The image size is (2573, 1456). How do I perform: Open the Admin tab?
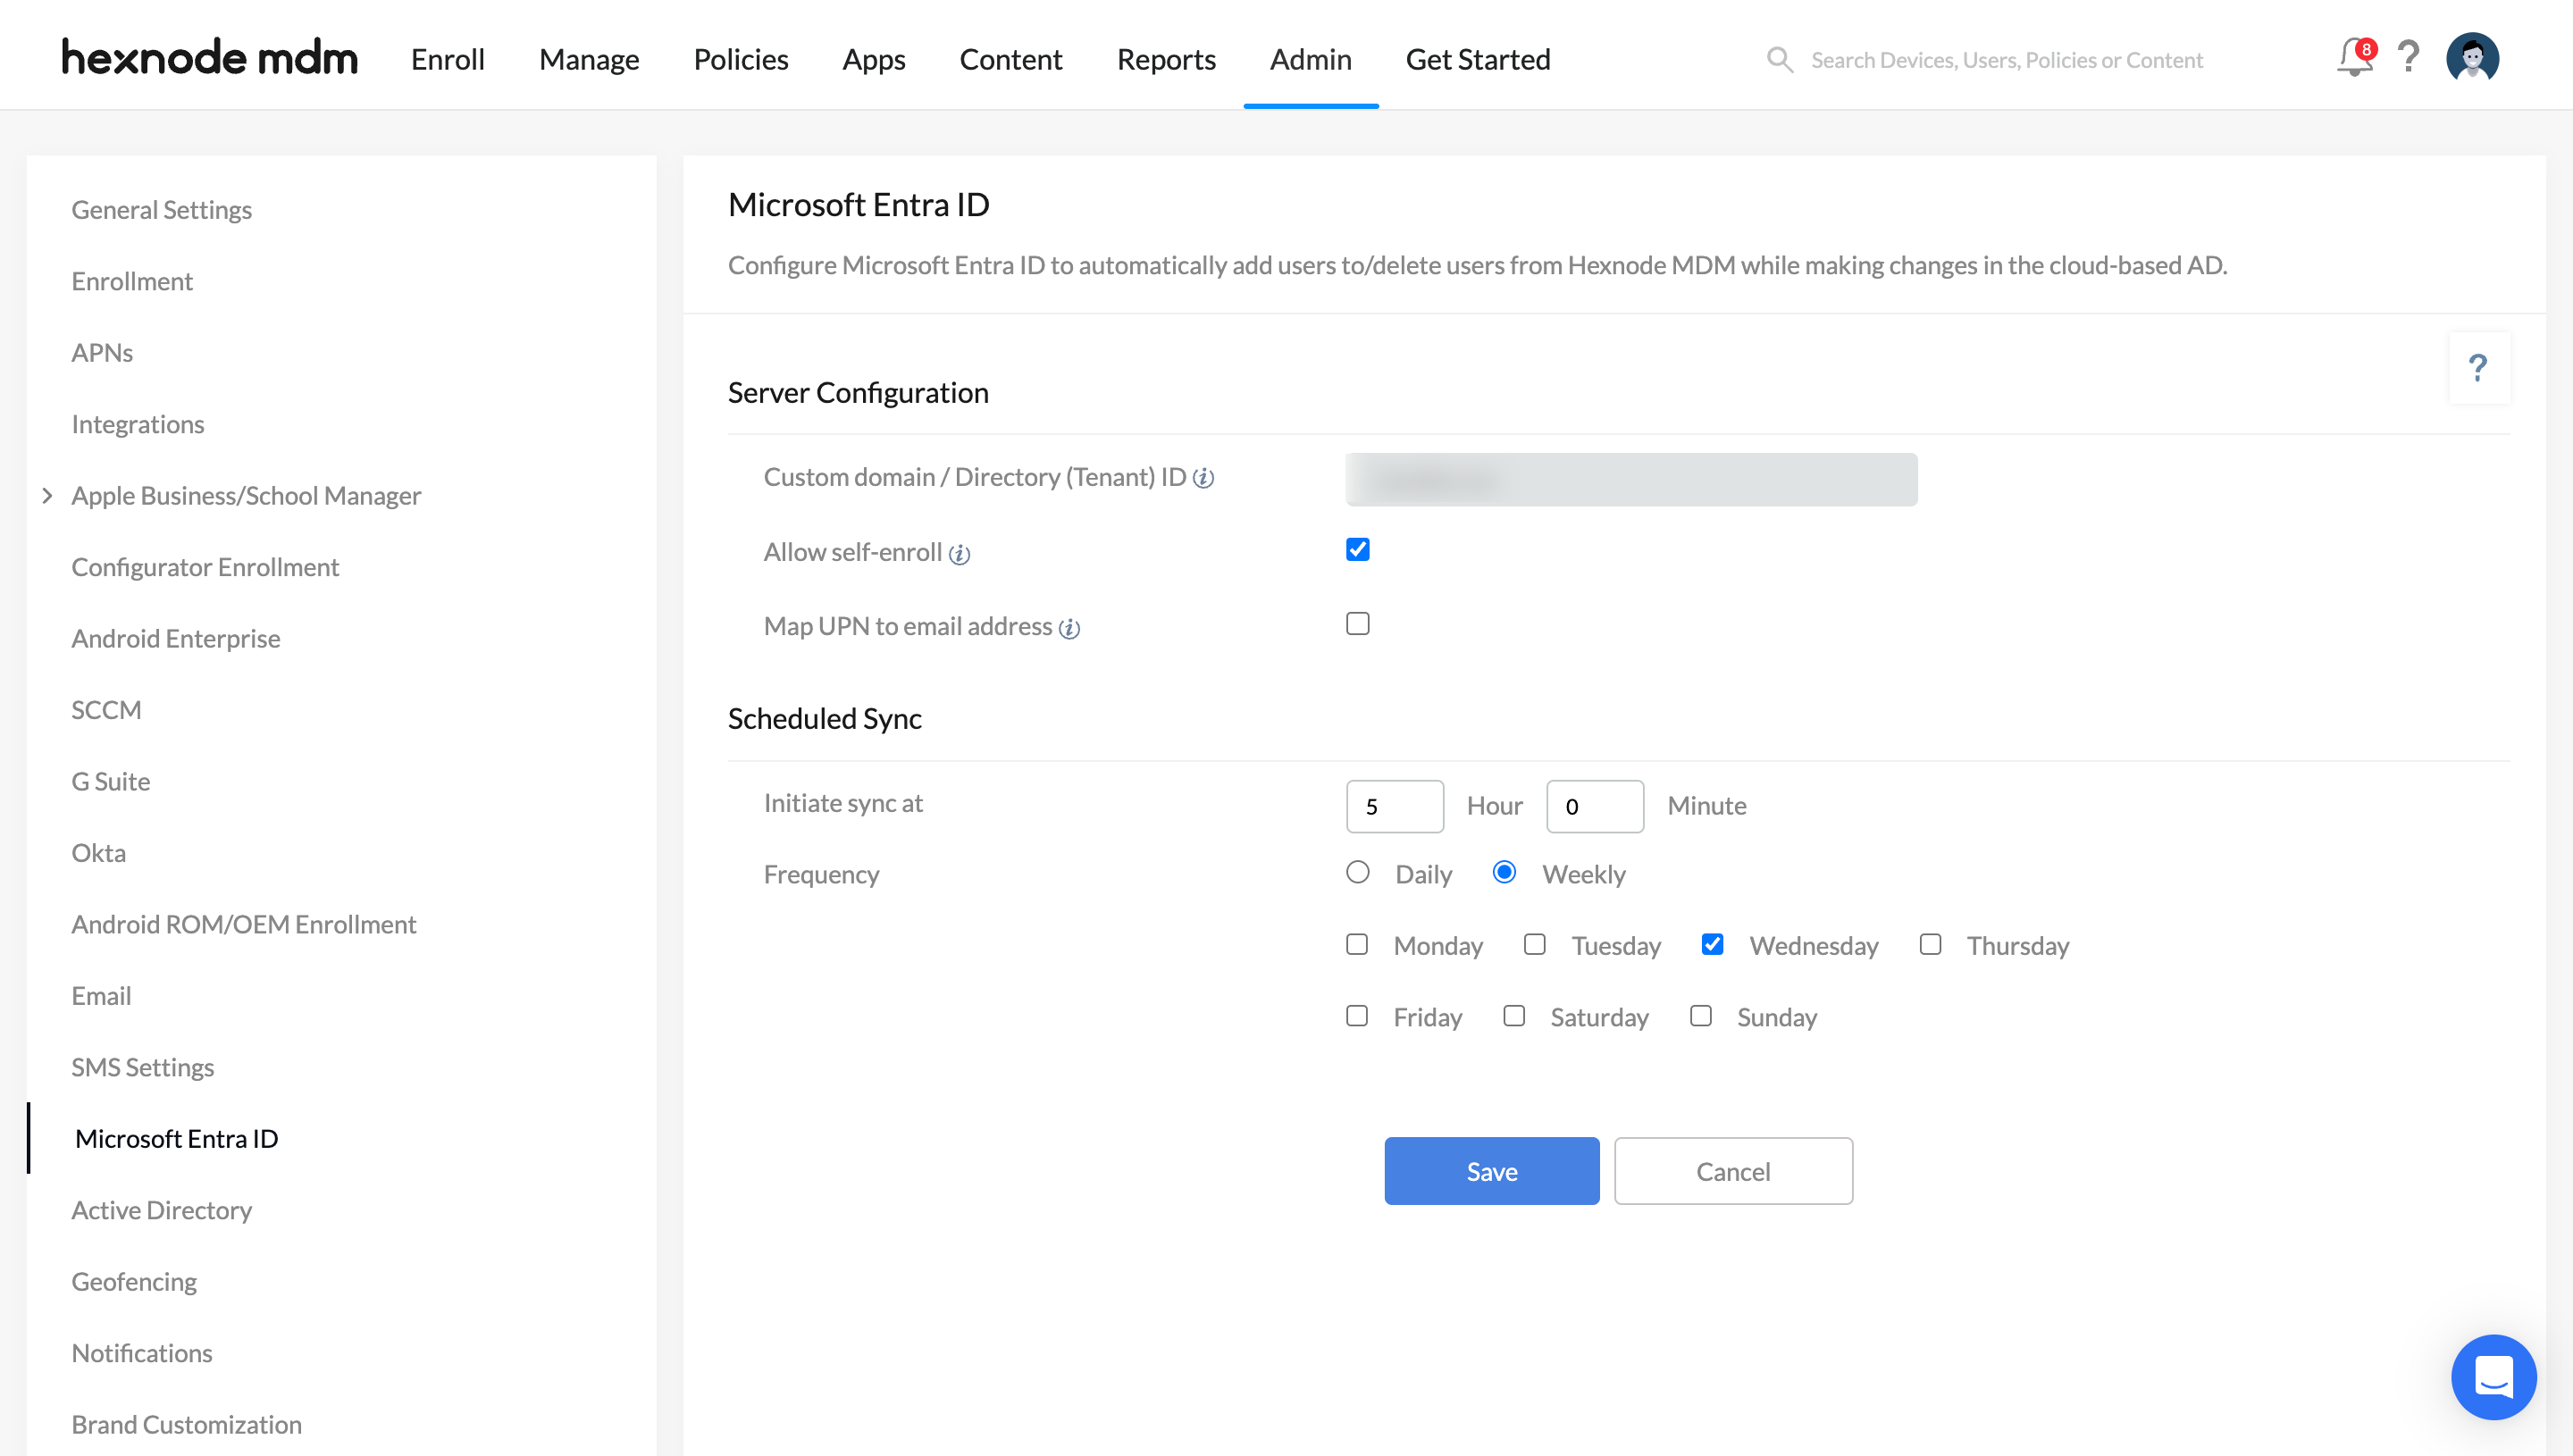click(x=1310, y=59)
